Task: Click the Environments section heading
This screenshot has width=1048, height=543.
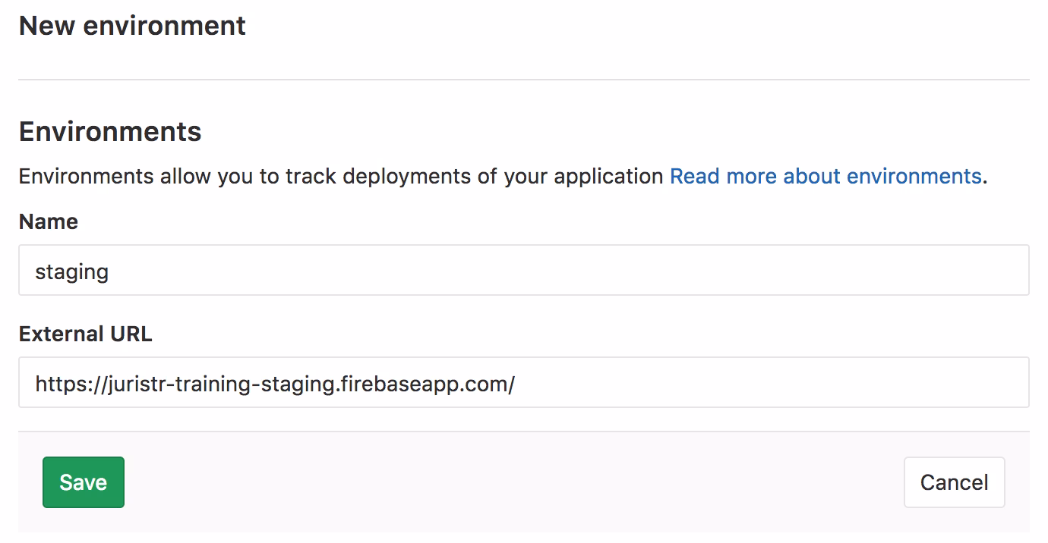Action: (x=110, y=132)
